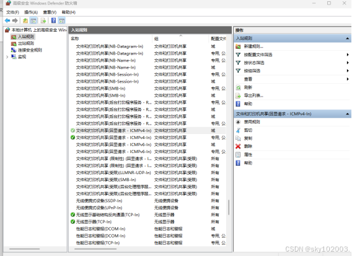Toggle the show/hide action pane toolbar icon
Viewport: 352px width, 256px height.
62,20
